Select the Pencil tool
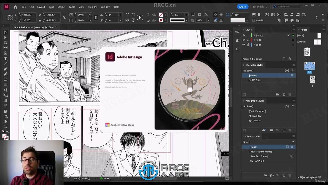The height and width of the screenshot is (185, 328). [5, 74]
